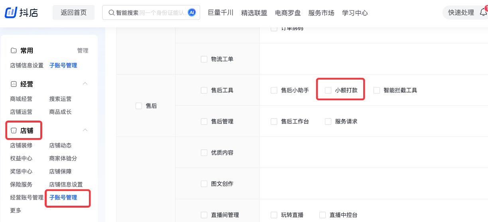Open 子账号管理 under 店铺
The width and height of the screenshot is (488, 222).
63,198
